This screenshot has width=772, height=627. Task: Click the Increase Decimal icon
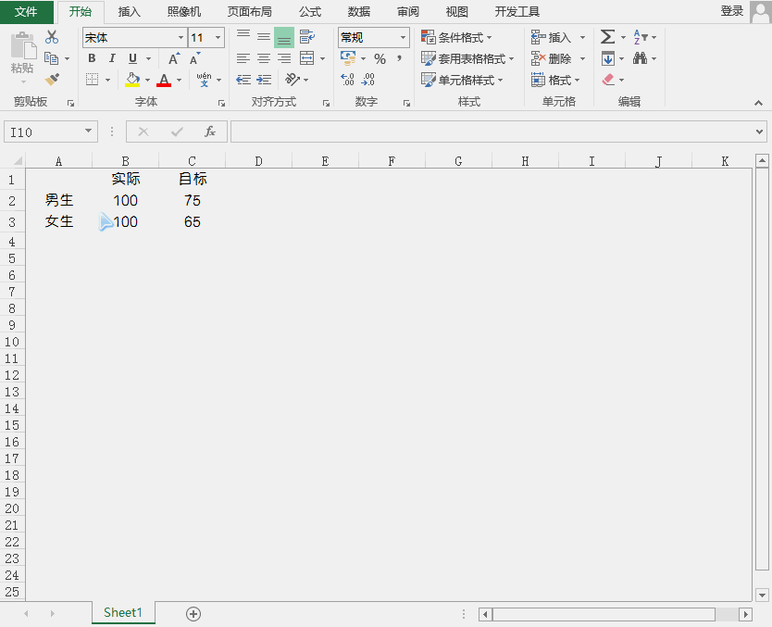point(348,80)
